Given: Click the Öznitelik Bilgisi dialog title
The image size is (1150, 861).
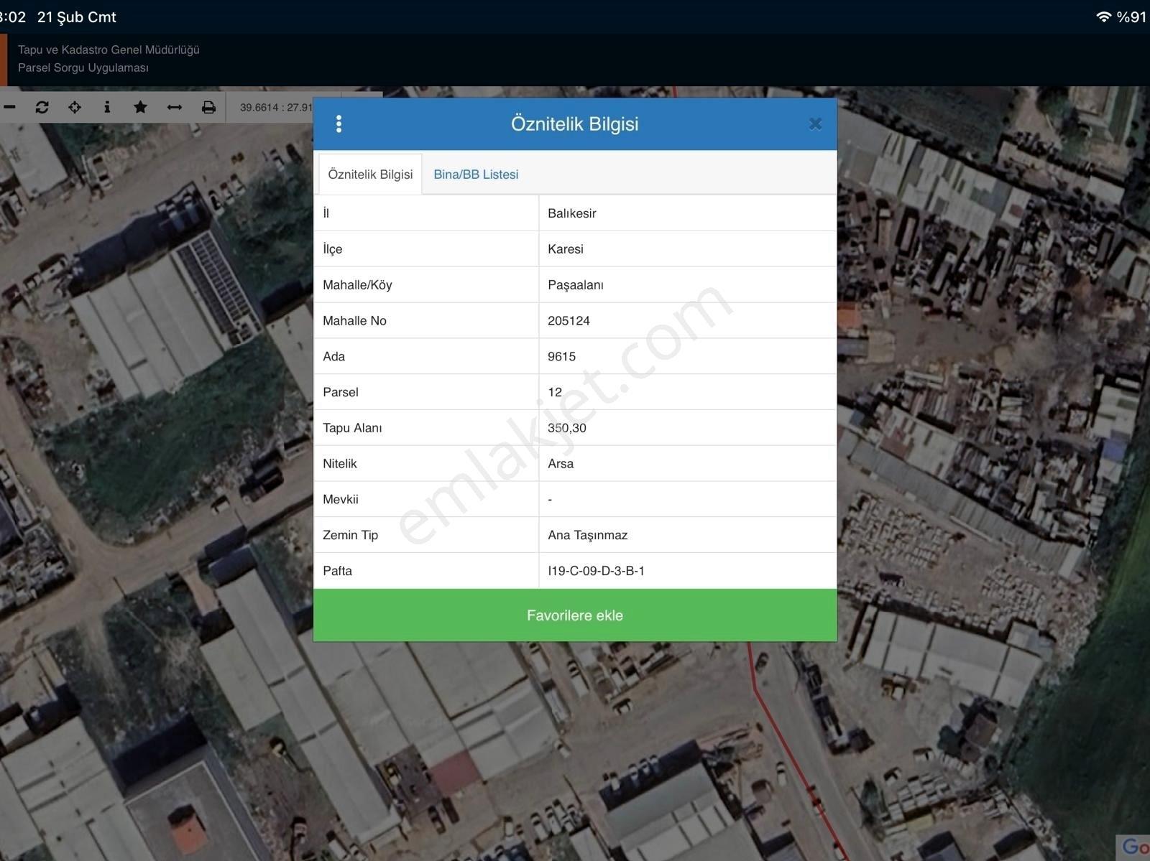Looking at the screenshot, I should click(x=575, y=124).
